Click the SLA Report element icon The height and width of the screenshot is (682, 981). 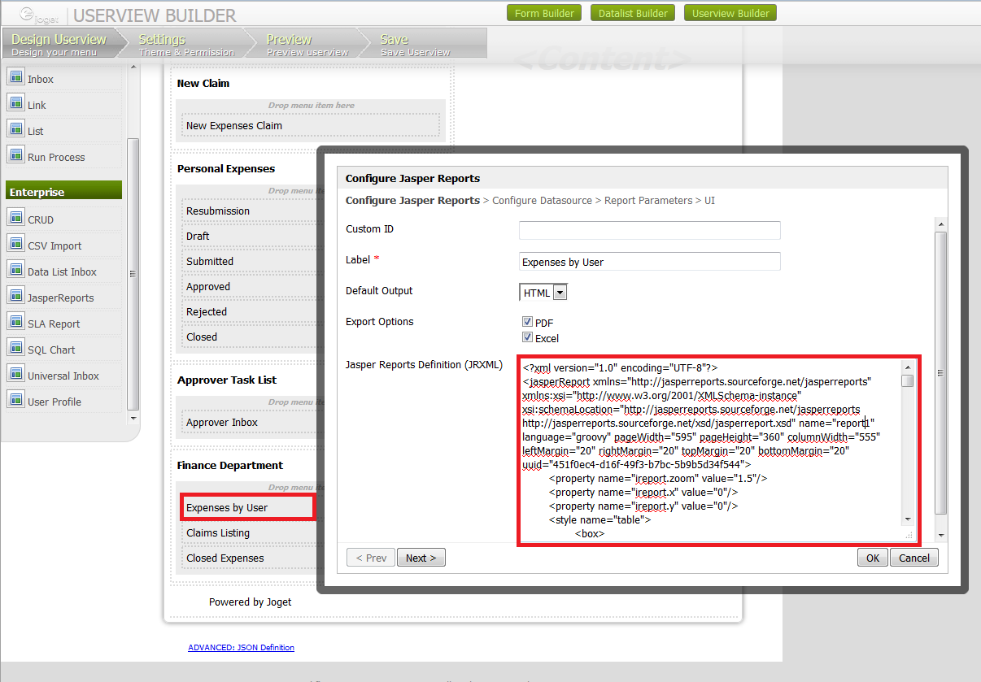pyautogui.click(x=15, y=322)
